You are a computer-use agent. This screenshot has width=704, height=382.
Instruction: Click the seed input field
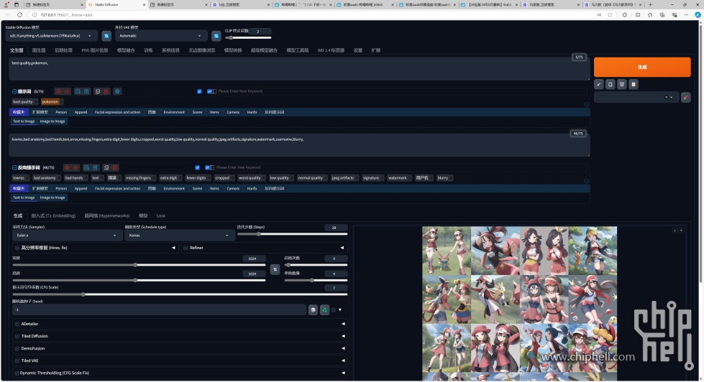coord(160,309)
